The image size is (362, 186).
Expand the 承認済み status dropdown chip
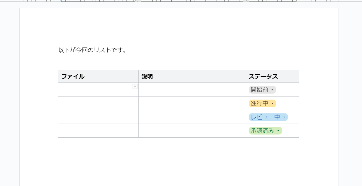coord(265,131)
